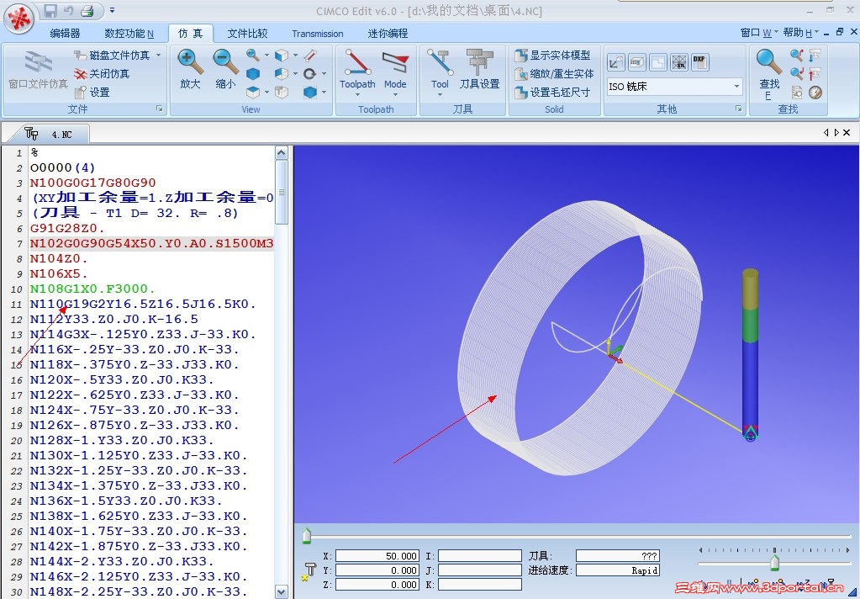
Task: Click the greyed tool-in-cube view icon
Action: tap(282, 92)
